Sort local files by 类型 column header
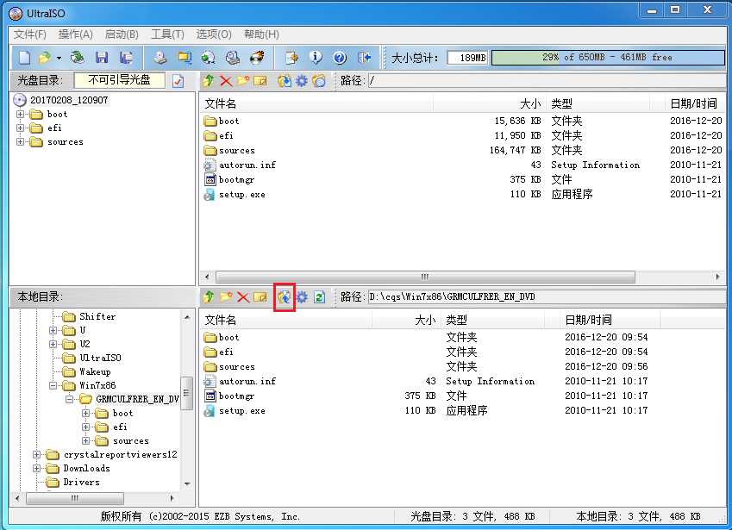 coord(493,320)
